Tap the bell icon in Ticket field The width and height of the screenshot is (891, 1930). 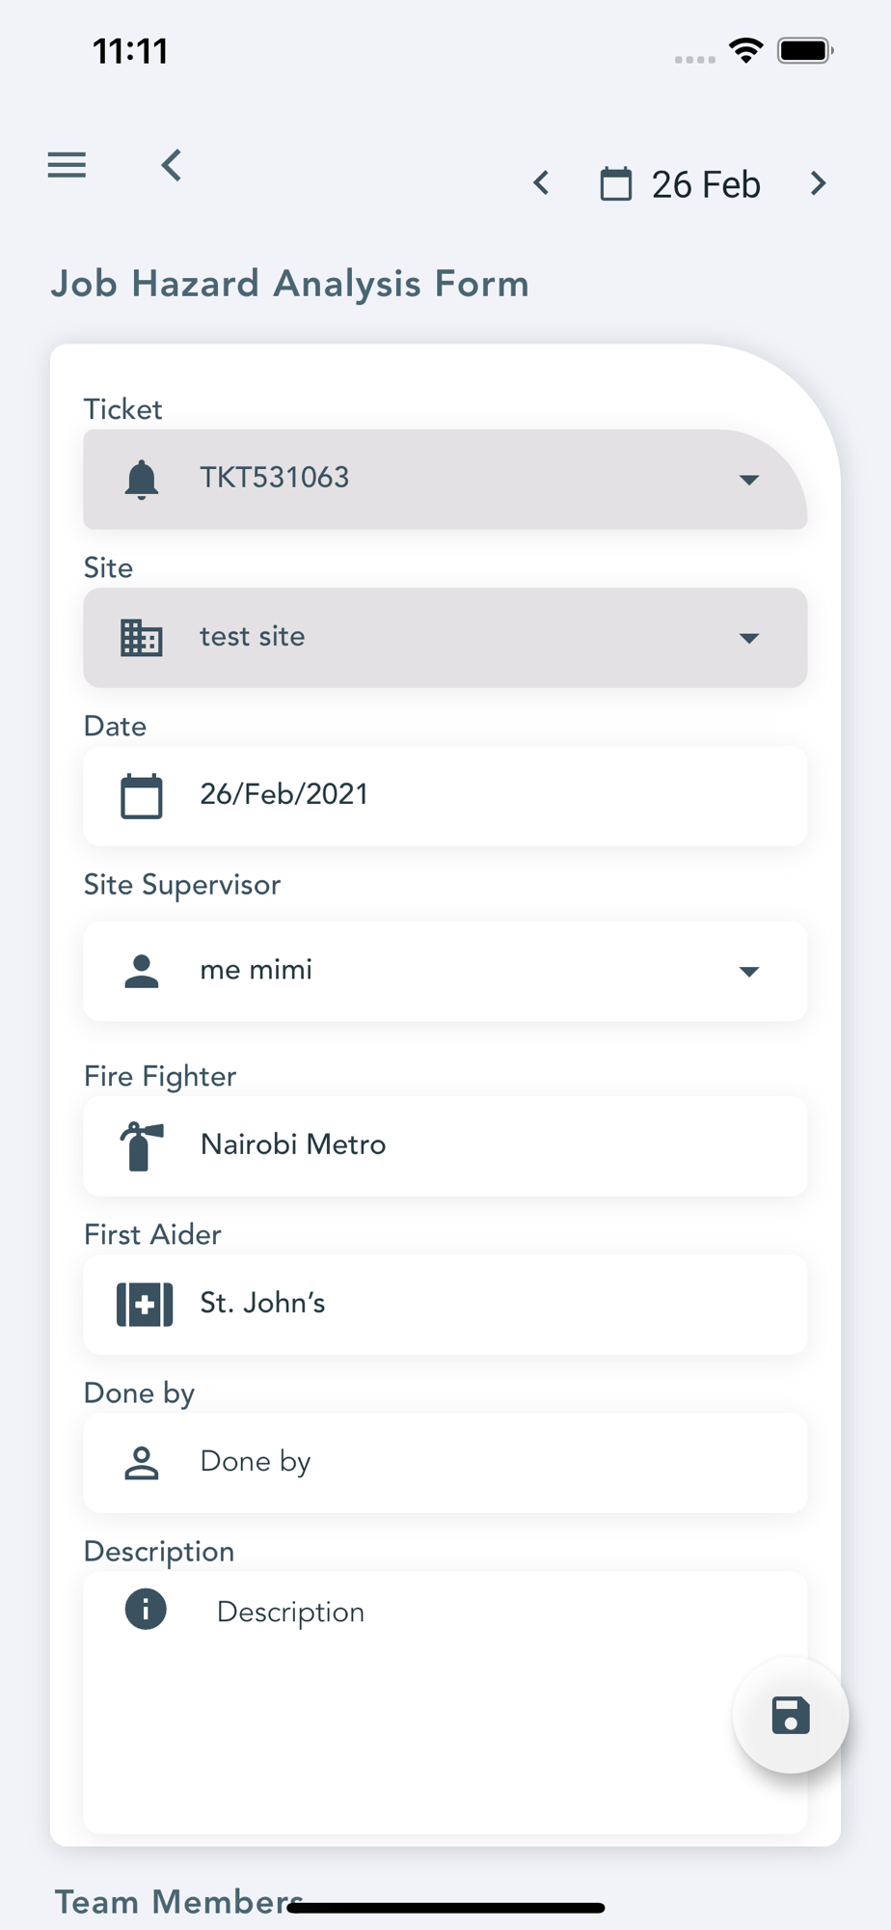coord(142,479)
